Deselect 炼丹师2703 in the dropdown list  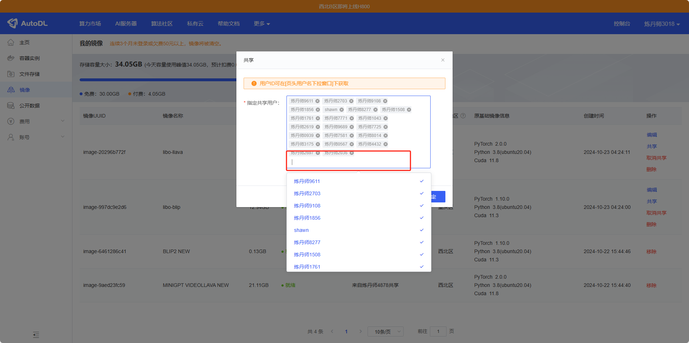pyautogui.click(x=359, y=193)
